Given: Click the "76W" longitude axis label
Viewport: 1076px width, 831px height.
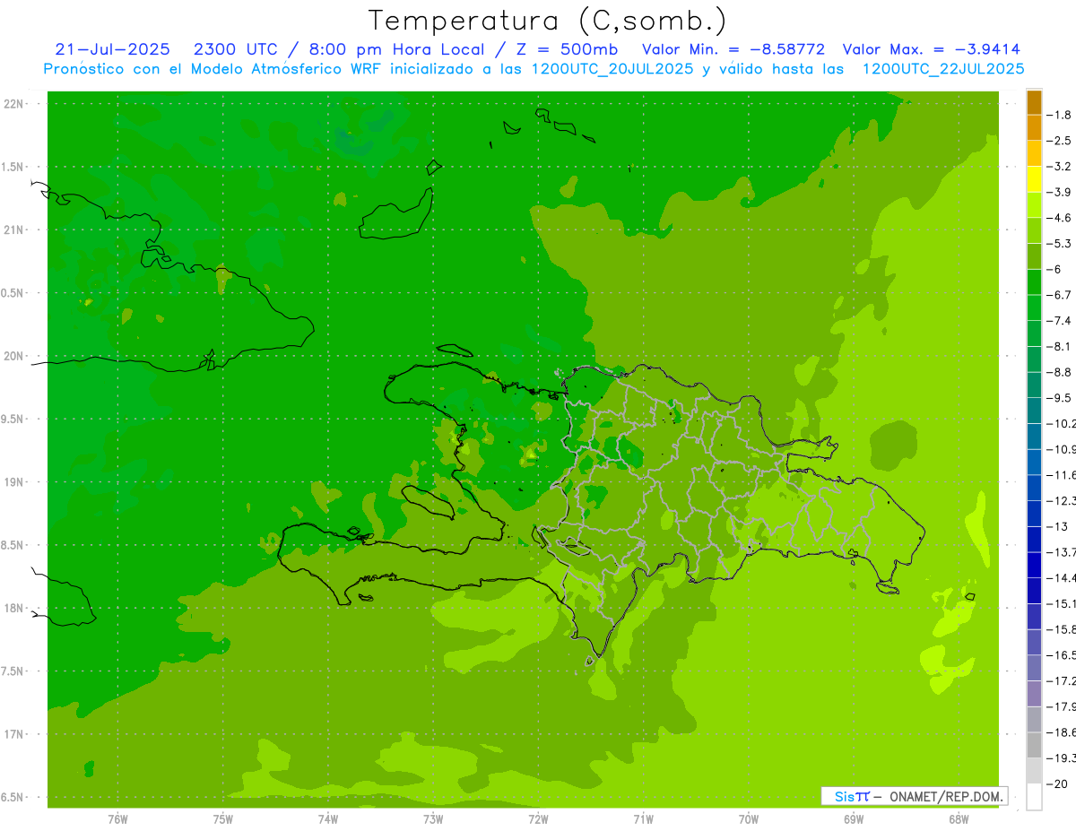Looking at the screenshot, I should tap(117, 819).
